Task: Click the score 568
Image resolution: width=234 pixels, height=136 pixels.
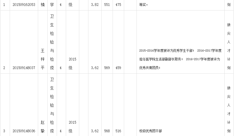Action: click(107, 131)
